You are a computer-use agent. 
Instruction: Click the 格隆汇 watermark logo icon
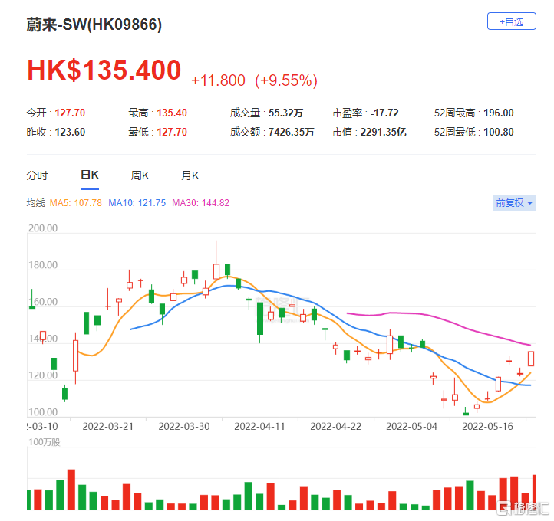click(505, 507)
